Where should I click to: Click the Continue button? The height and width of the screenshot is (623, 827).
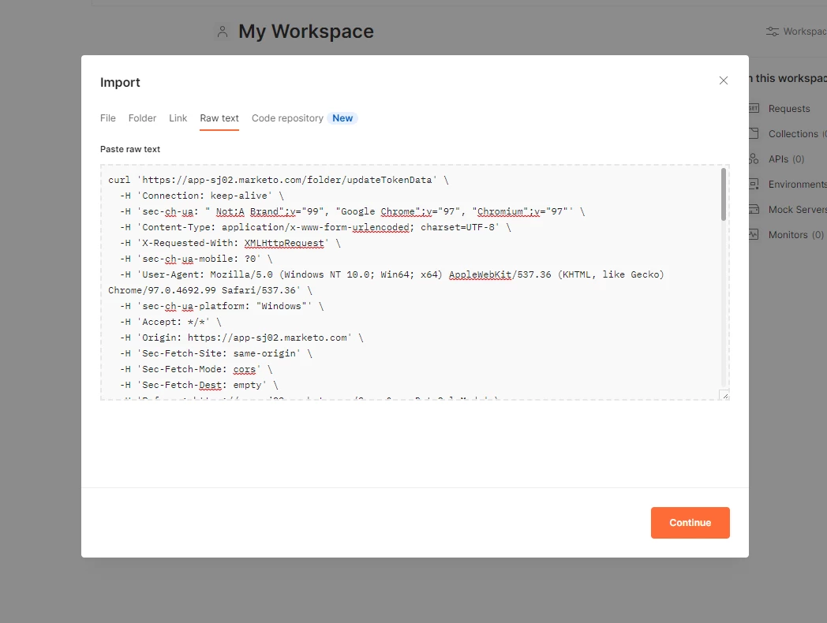click(690, 522)
